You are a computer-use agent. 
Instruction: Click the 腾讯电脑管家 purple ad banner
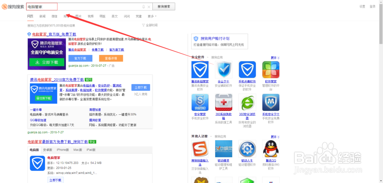tap(47, 54)
